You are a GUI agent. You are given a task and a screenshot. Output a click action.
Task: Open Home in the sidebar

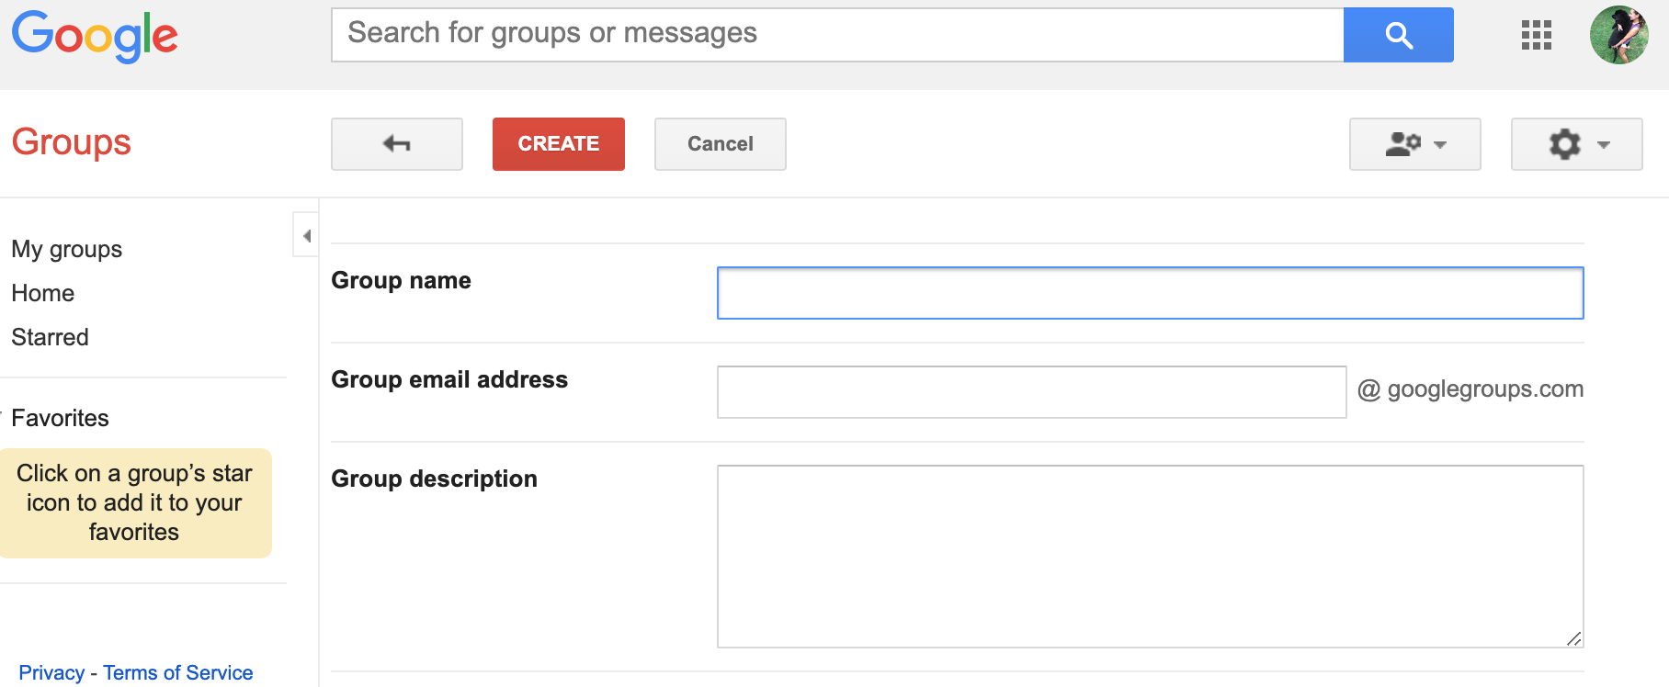click(43, 293)
